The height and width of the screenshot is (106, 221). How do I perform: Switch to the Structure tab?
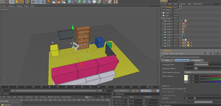click(x=172, y=1)
